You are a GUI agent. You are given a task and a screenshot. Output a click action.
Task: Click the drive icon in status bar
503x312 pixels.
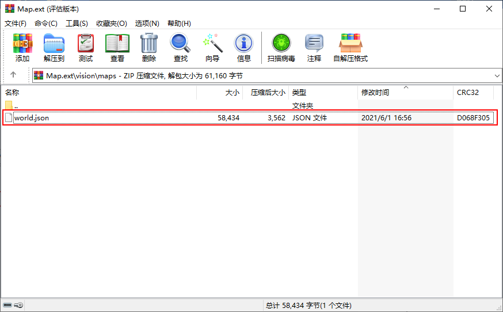coord(7,305)
